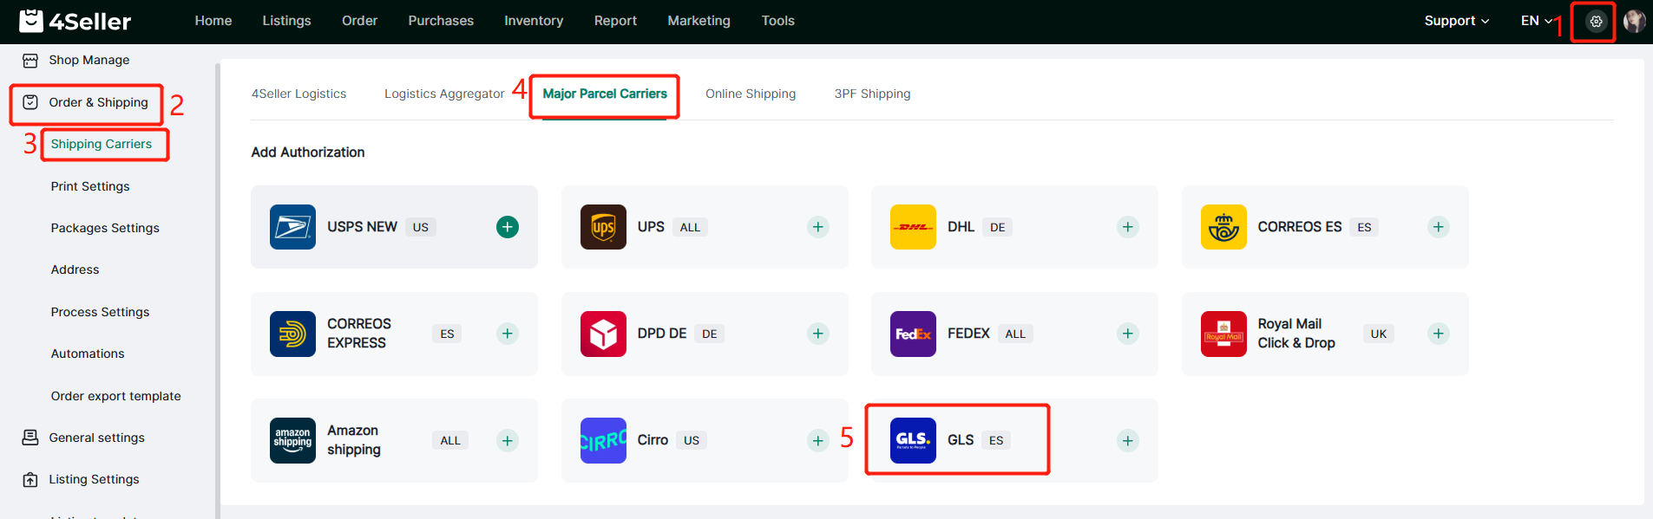1653x519 pixels.
Task: Click the Shop Manage storefront icon
Action: (x=30, y=61)
